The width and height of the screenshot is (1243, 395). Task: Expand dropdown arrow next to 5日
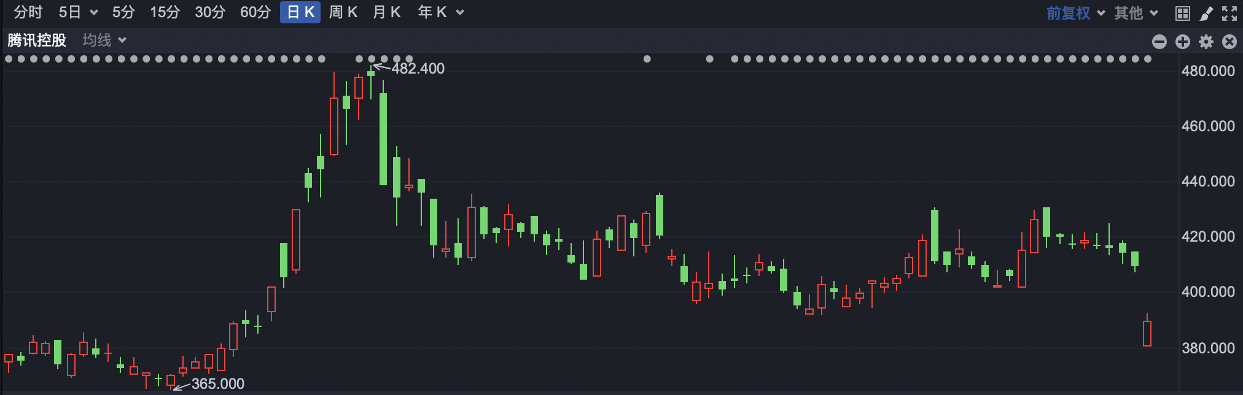[94, 12]
